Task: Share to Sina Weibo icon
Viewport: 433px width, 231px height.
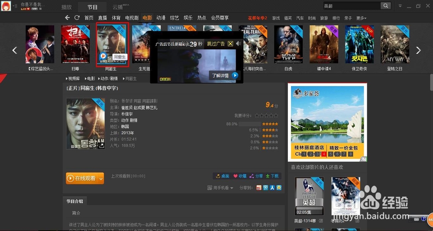Action: (x=259, y=188)
